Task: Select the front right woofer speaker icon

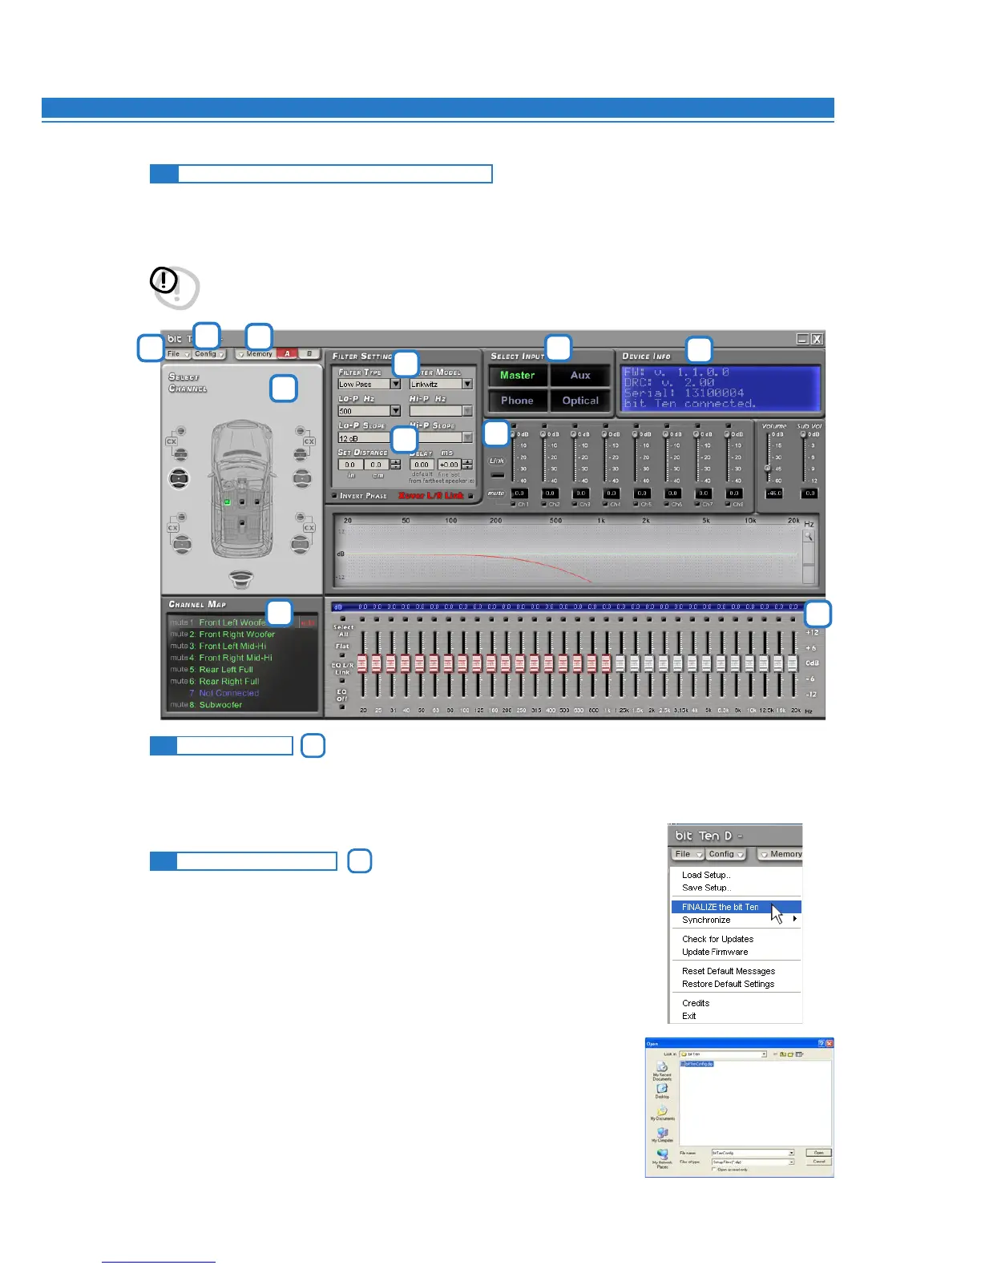Action: click(301, 478)
